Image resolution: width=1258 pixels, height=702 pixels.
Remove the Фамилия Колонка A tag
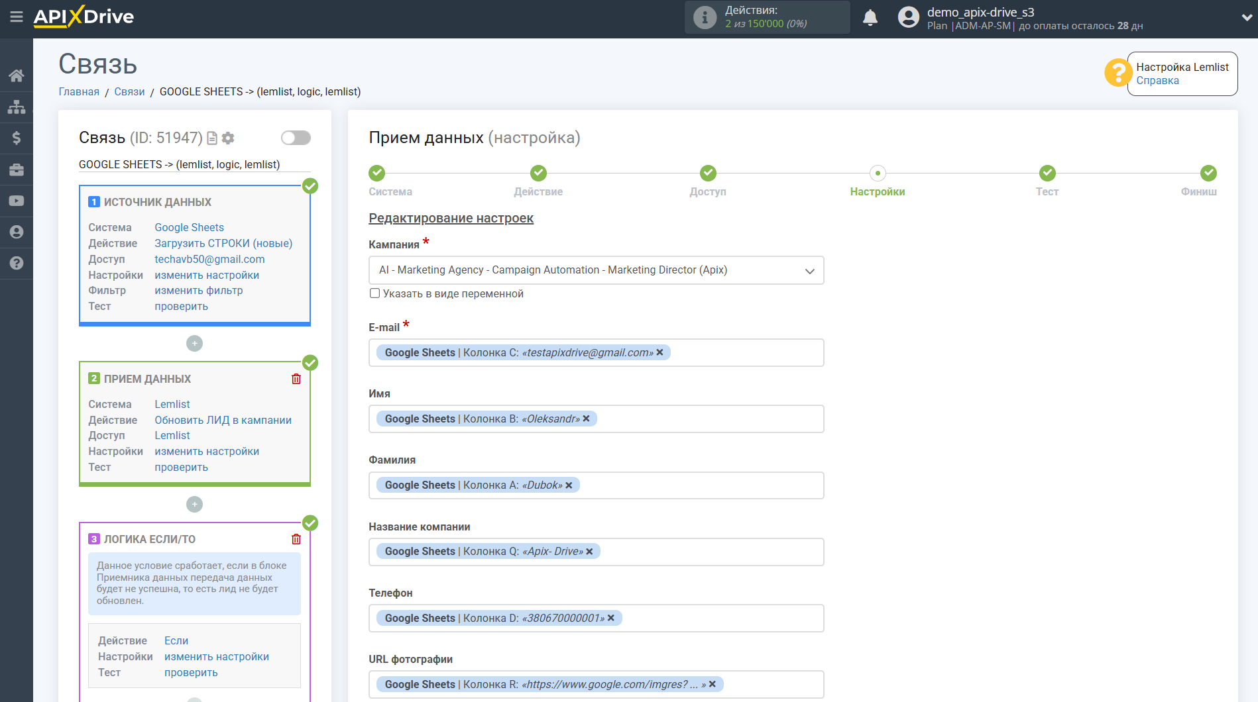(569, 485)
